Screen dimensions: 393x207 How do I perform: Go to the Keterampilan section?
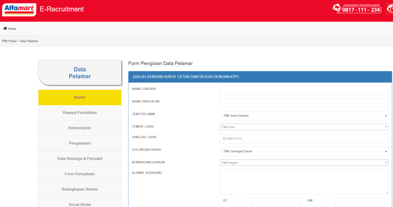pyautogui.click(x=80, y=128)
